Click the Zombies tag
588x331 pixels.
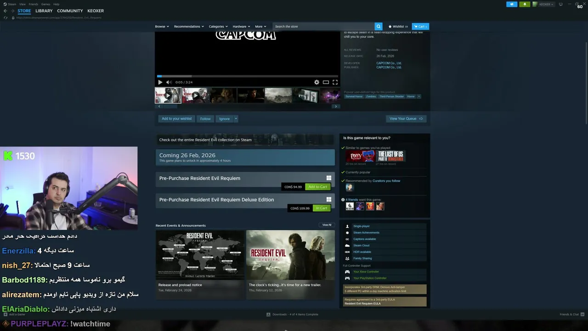coord(371,97)
